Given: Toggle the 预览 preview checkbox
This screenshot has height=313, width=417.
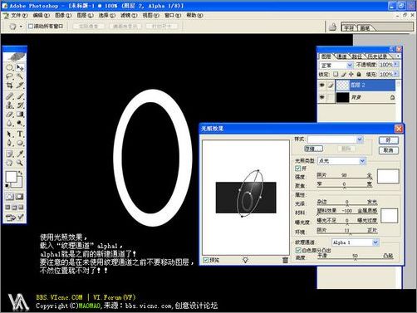Looking at the screenshot, I should click(206, 260).
